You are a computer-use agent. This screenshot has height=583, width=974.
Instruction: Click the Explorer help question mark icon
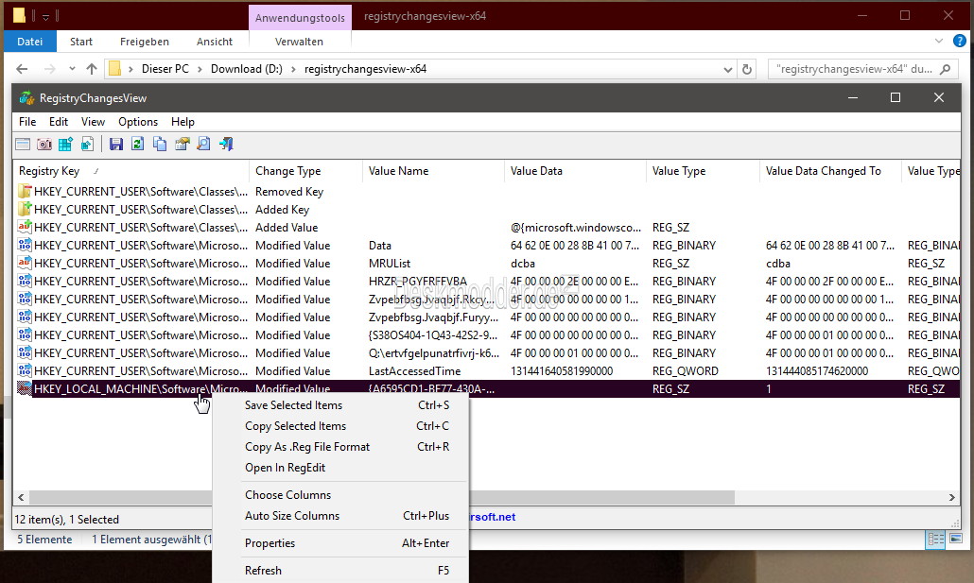(x=960, y=41)
